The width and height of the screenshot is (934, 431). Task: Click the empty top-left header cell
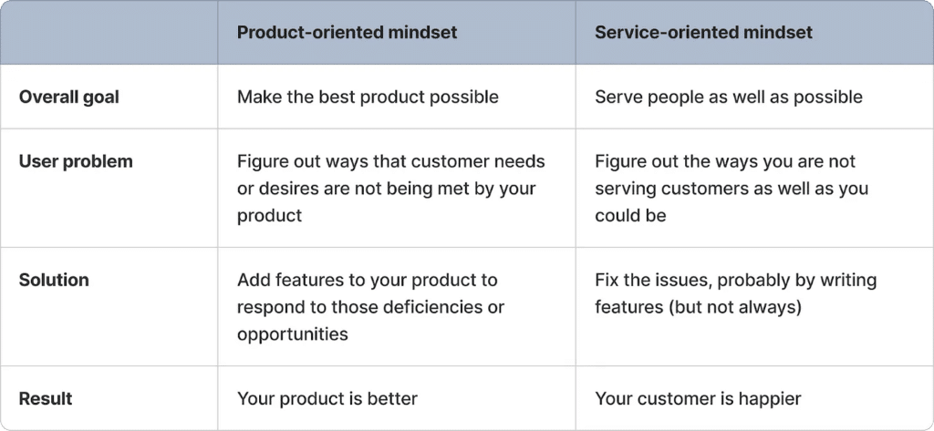[109, 33]
